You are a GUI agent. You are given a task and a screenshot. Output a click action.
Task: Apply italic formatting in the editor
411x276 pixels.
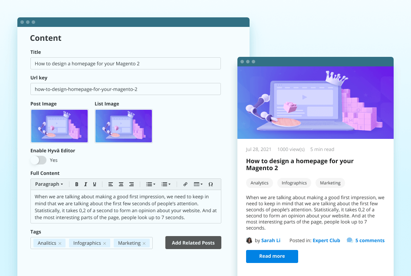pos(86,184)
